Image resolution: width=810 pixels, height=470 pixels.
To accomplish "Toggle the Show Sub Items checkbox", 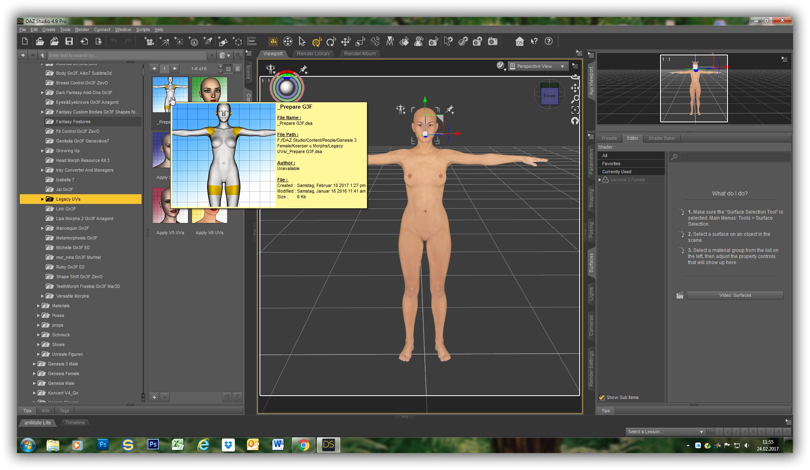I will click(602, 397).
